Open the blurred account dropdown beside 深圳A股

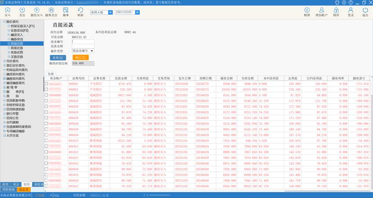(137, 13)
